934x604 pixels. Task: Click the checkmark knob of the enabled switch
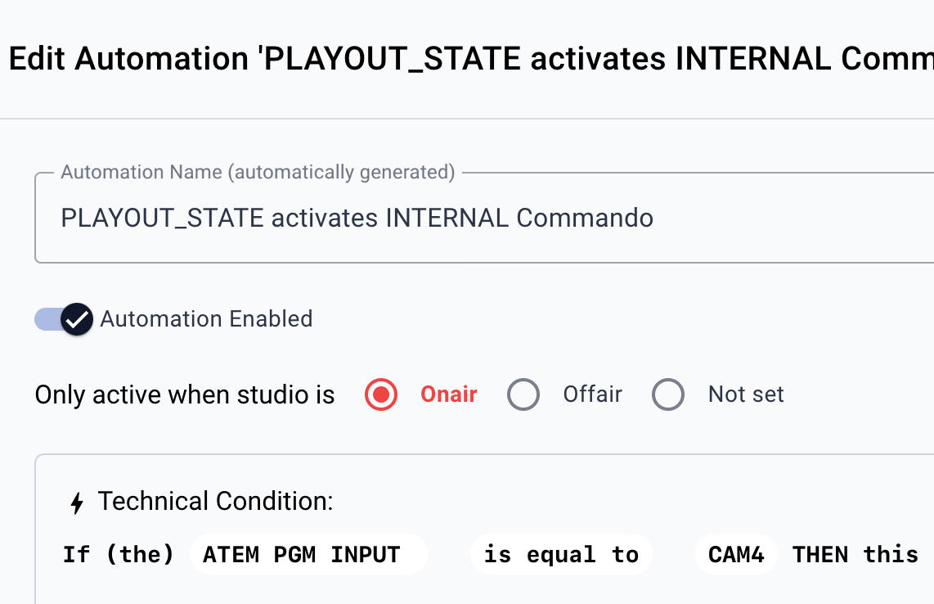pyautogui.click(x=77, y=319)
